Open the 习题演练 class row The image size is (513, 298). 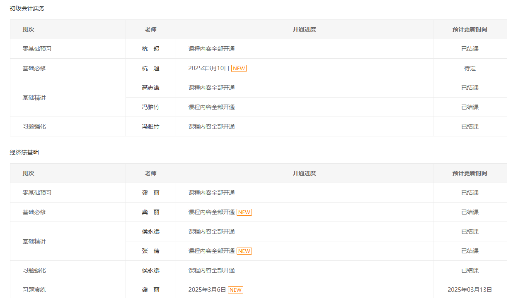point(34,290)
